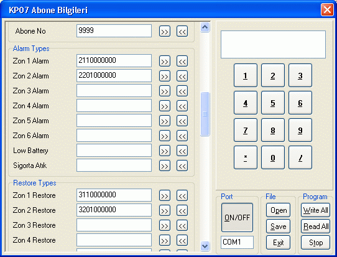This screenshot has width=337, height=257.
Task: Save the subscriber data to file
Action: (x=279, y=227)
